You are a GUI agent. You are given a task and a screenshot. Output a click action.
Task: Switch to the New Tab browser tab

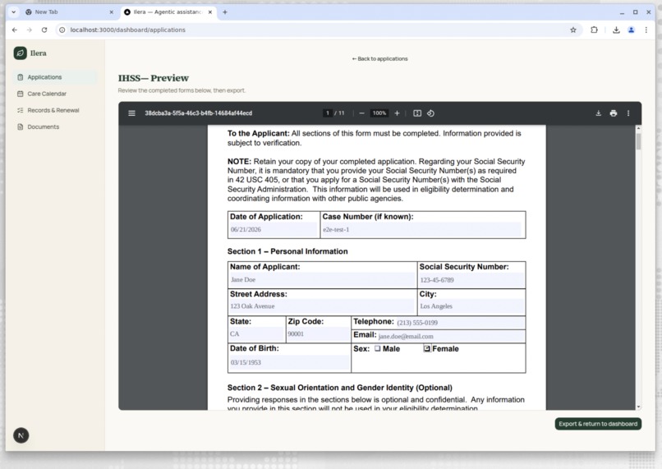[70, 12]
